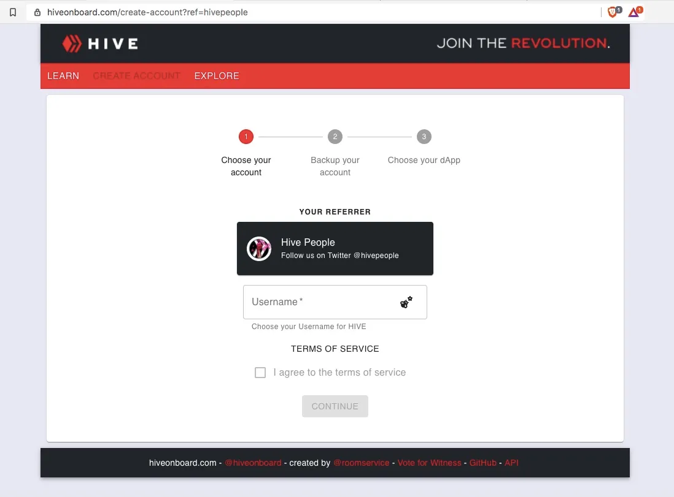
Task: Click the CONTINUE button
Action: (x=335, y=406)
